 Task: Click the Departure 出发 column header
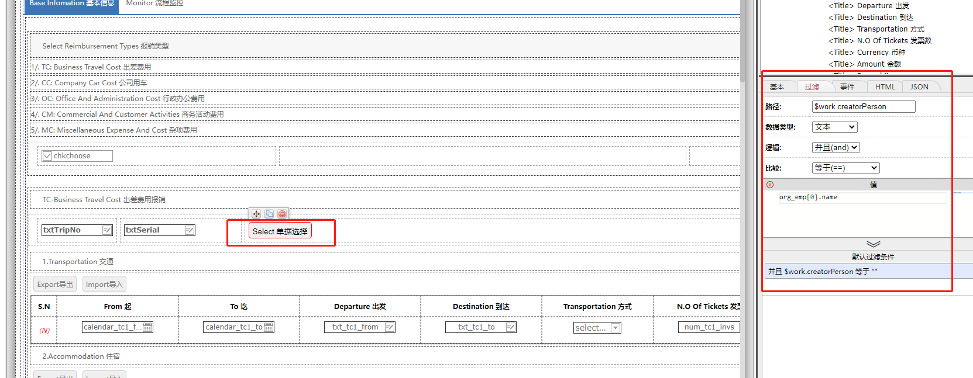tap(360, 307)
